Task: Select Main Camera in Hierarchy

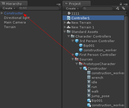Action: pos(15,22)
